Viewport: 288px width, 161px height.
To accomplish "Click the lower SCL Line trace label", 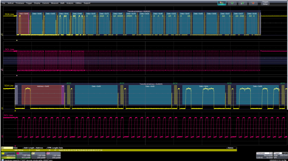I will (x=8, y=116).
